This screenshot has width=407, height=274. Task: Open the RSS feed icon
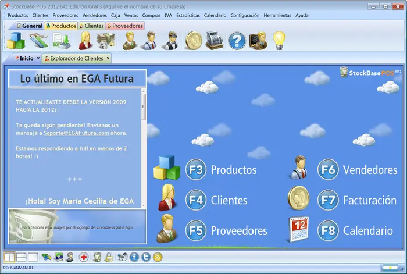(158, 257)
